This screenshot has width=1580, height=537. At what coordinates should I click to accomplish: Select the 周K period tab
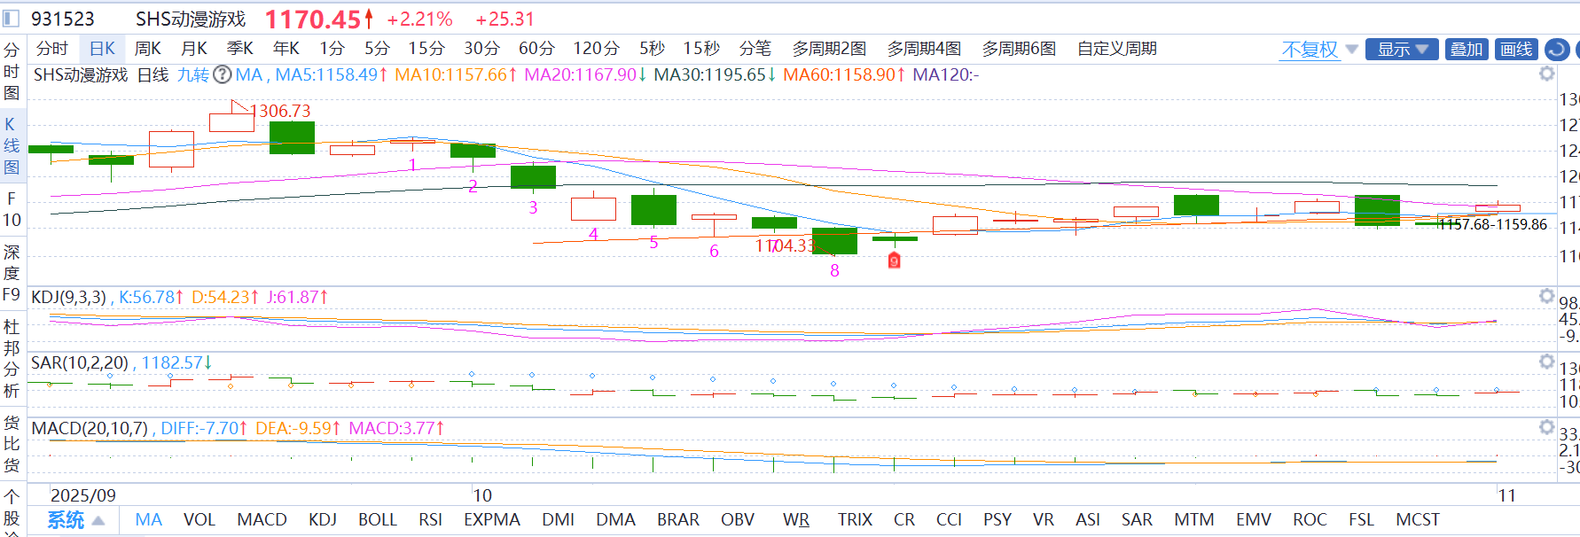click(148, 49)
